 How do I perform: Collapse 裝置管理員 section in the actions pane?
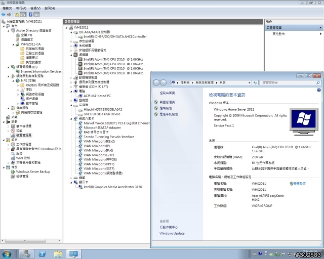point(320,28)
